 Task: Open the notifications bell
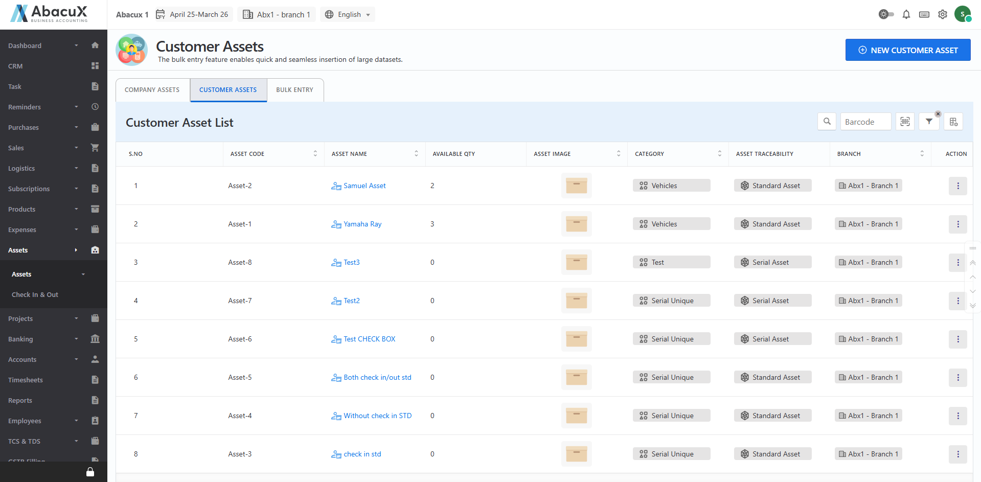[906, 14]
